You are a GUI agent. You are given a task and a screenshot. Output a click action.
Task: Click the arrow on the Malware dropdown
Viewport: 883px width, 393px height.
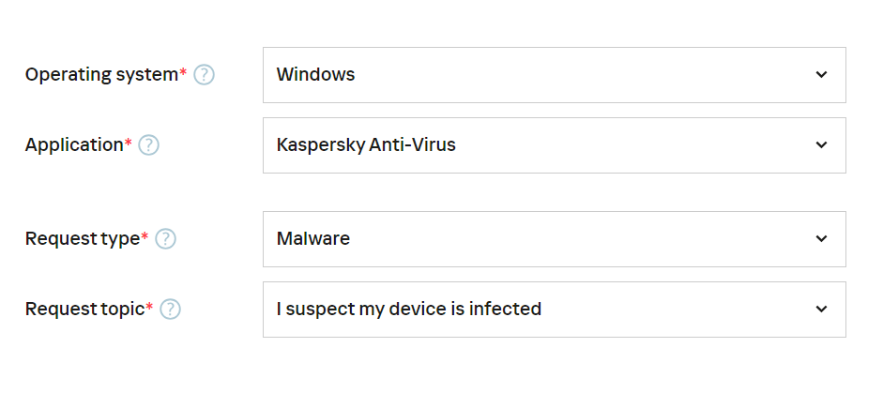[x=821, y=239]
